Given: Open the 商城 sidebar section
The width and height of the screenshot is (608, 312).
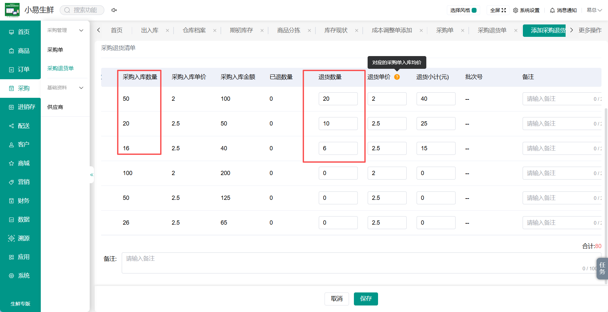Looking at the screenshot, I should point(20,163).
